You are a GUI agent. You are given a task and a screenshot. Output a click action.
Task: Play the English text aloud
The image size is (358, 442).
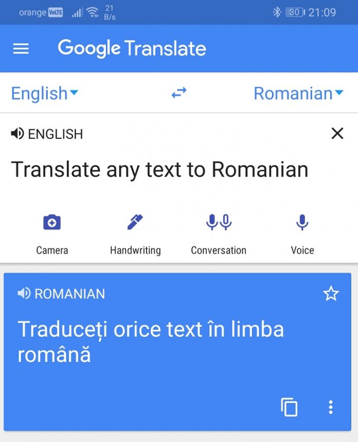click(x=17, y=134)
